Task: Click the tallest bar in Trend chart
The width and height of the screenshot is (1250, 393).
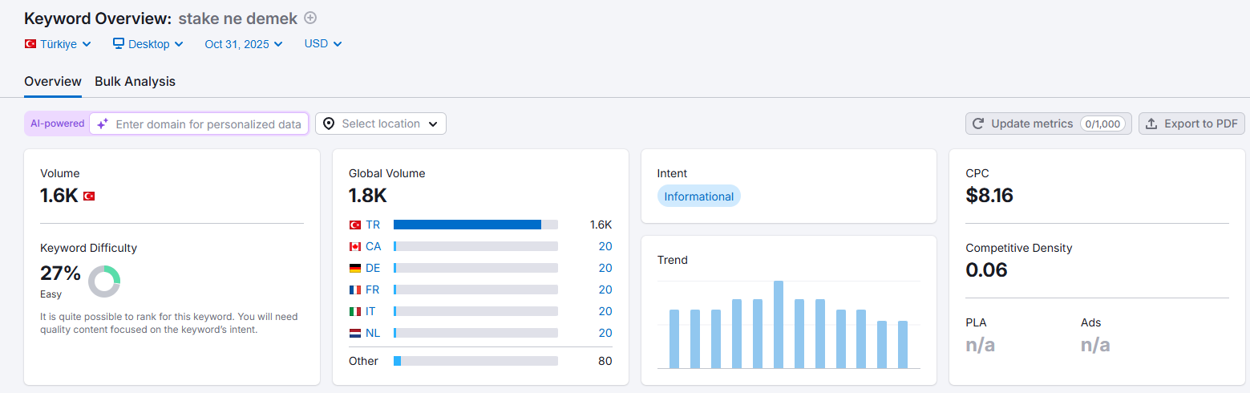Action: coord(779,324)
